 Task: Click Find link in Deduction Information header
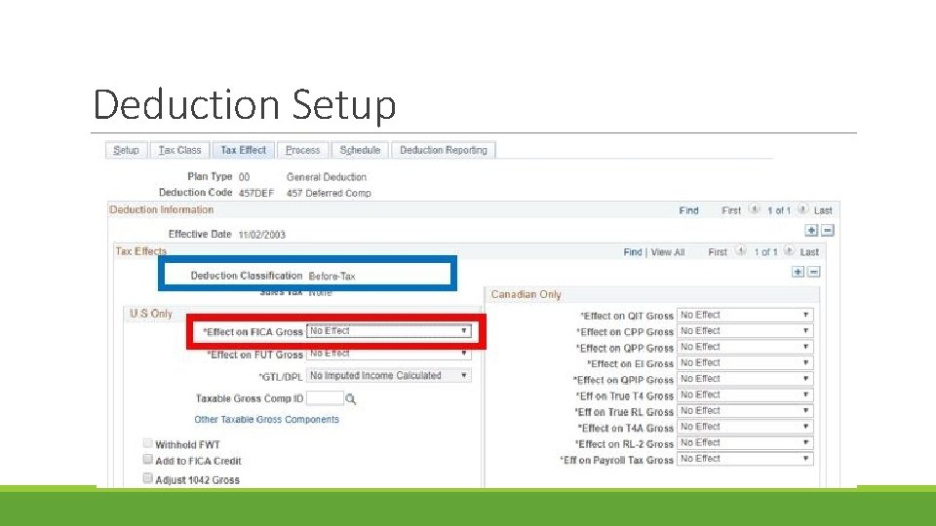688,210
